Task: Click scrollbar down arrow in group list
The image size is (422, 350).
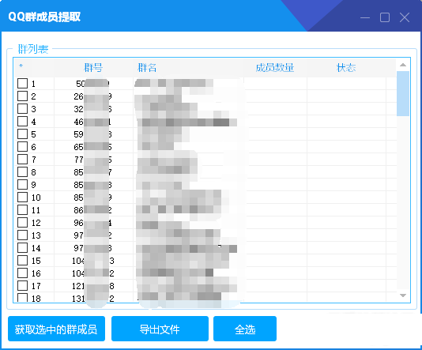Action: pyautogui.click(x=403, y=295)
